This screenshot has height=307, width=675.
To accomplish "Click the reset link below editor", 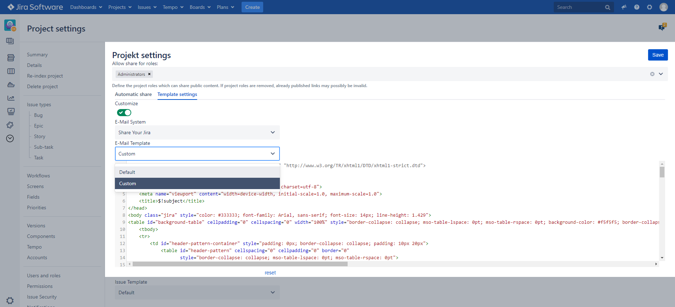I will pos(270,273).
